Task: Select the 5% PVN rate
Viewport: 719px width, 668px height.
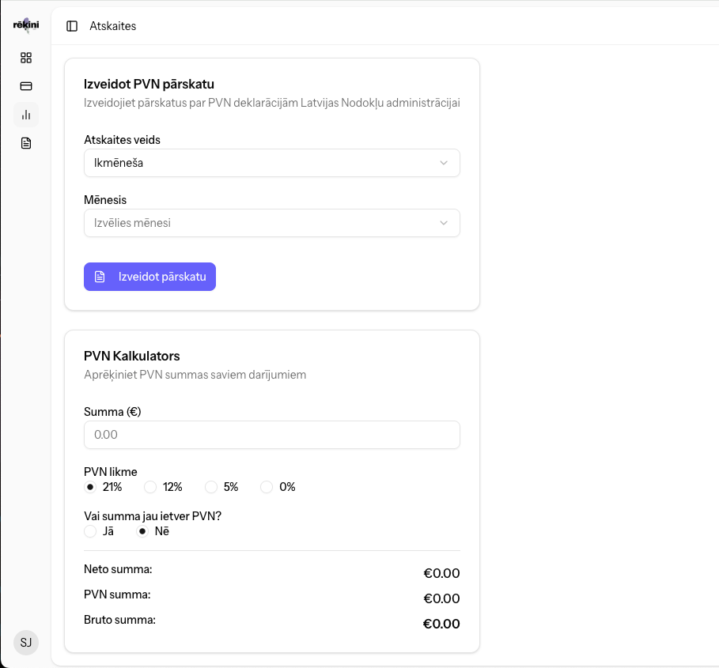Action: (211, 487)
